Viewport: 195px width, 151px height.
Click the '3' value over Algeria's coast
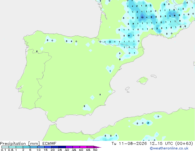coord(148,123)
